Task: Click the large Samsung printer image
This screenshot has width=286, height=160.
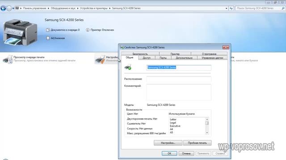Action: [20, 32]
